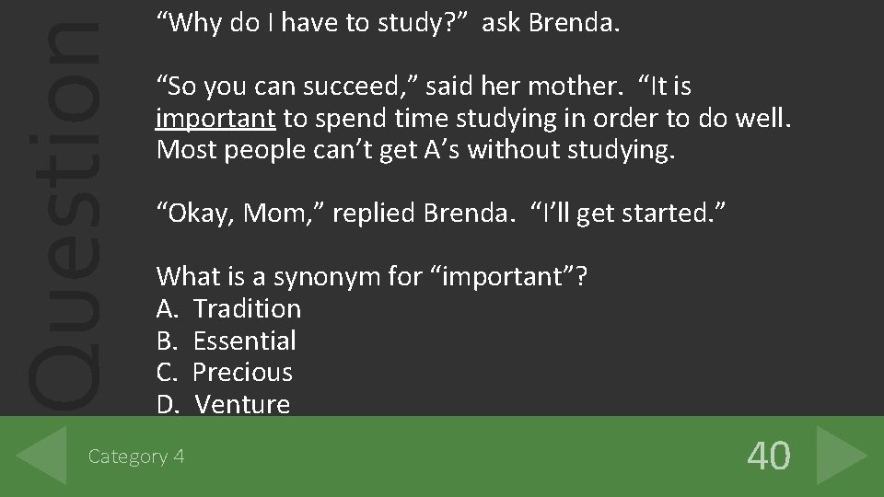
Task: Select answer A. Tradition
Action: point(229,308)
